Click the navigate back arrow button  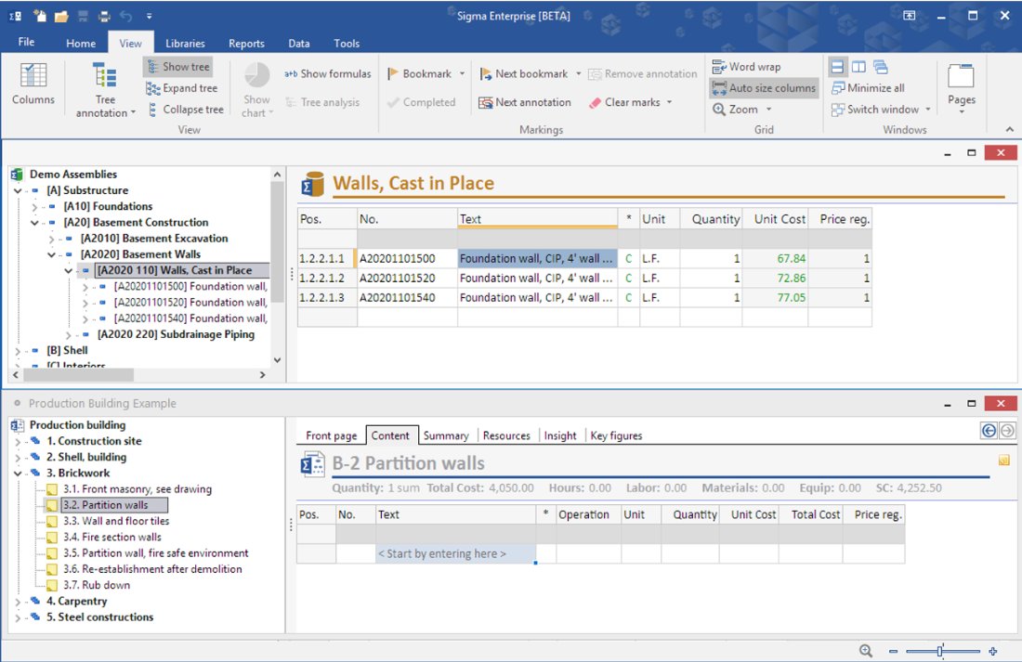point(989,430)
